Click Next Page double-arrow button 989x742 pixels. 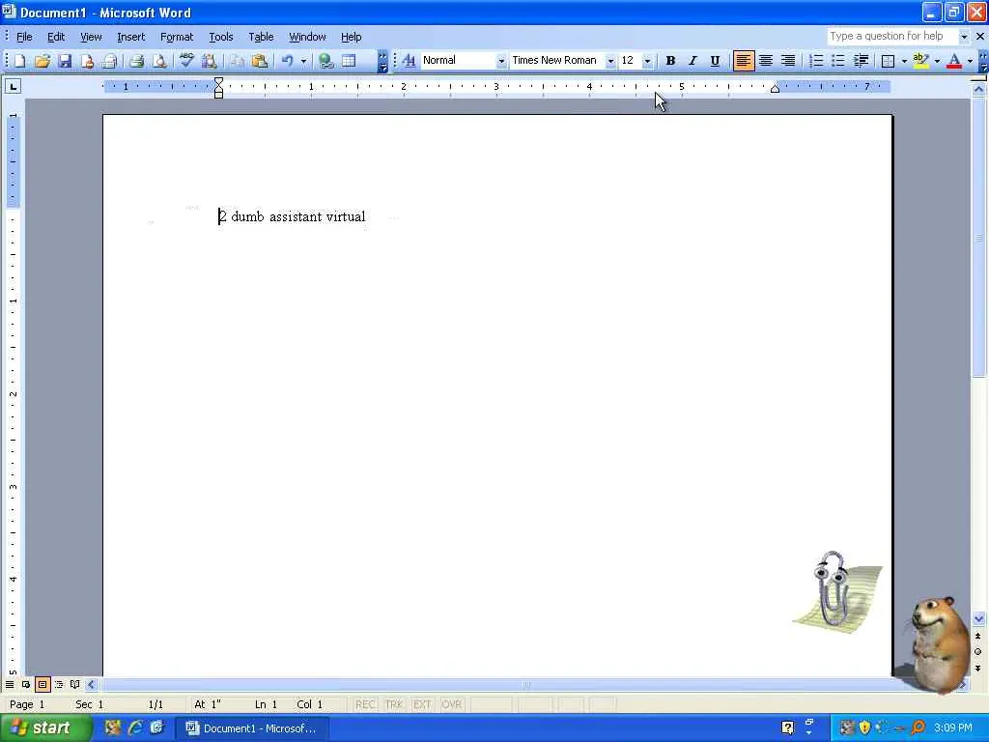978,669
